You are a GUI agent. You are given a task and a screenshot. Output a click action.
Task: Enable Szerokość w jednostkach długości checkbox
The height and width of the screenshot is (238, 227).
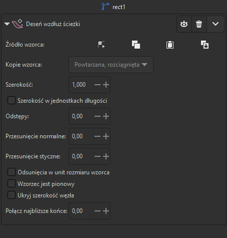pos(11,100)
